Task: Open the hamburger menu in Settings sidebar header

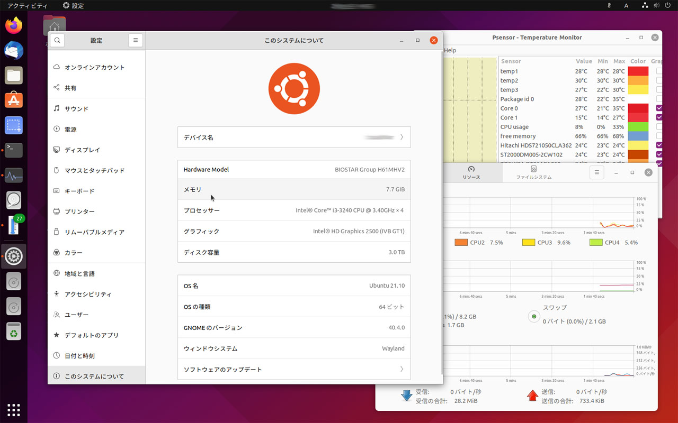Action: 136,40
